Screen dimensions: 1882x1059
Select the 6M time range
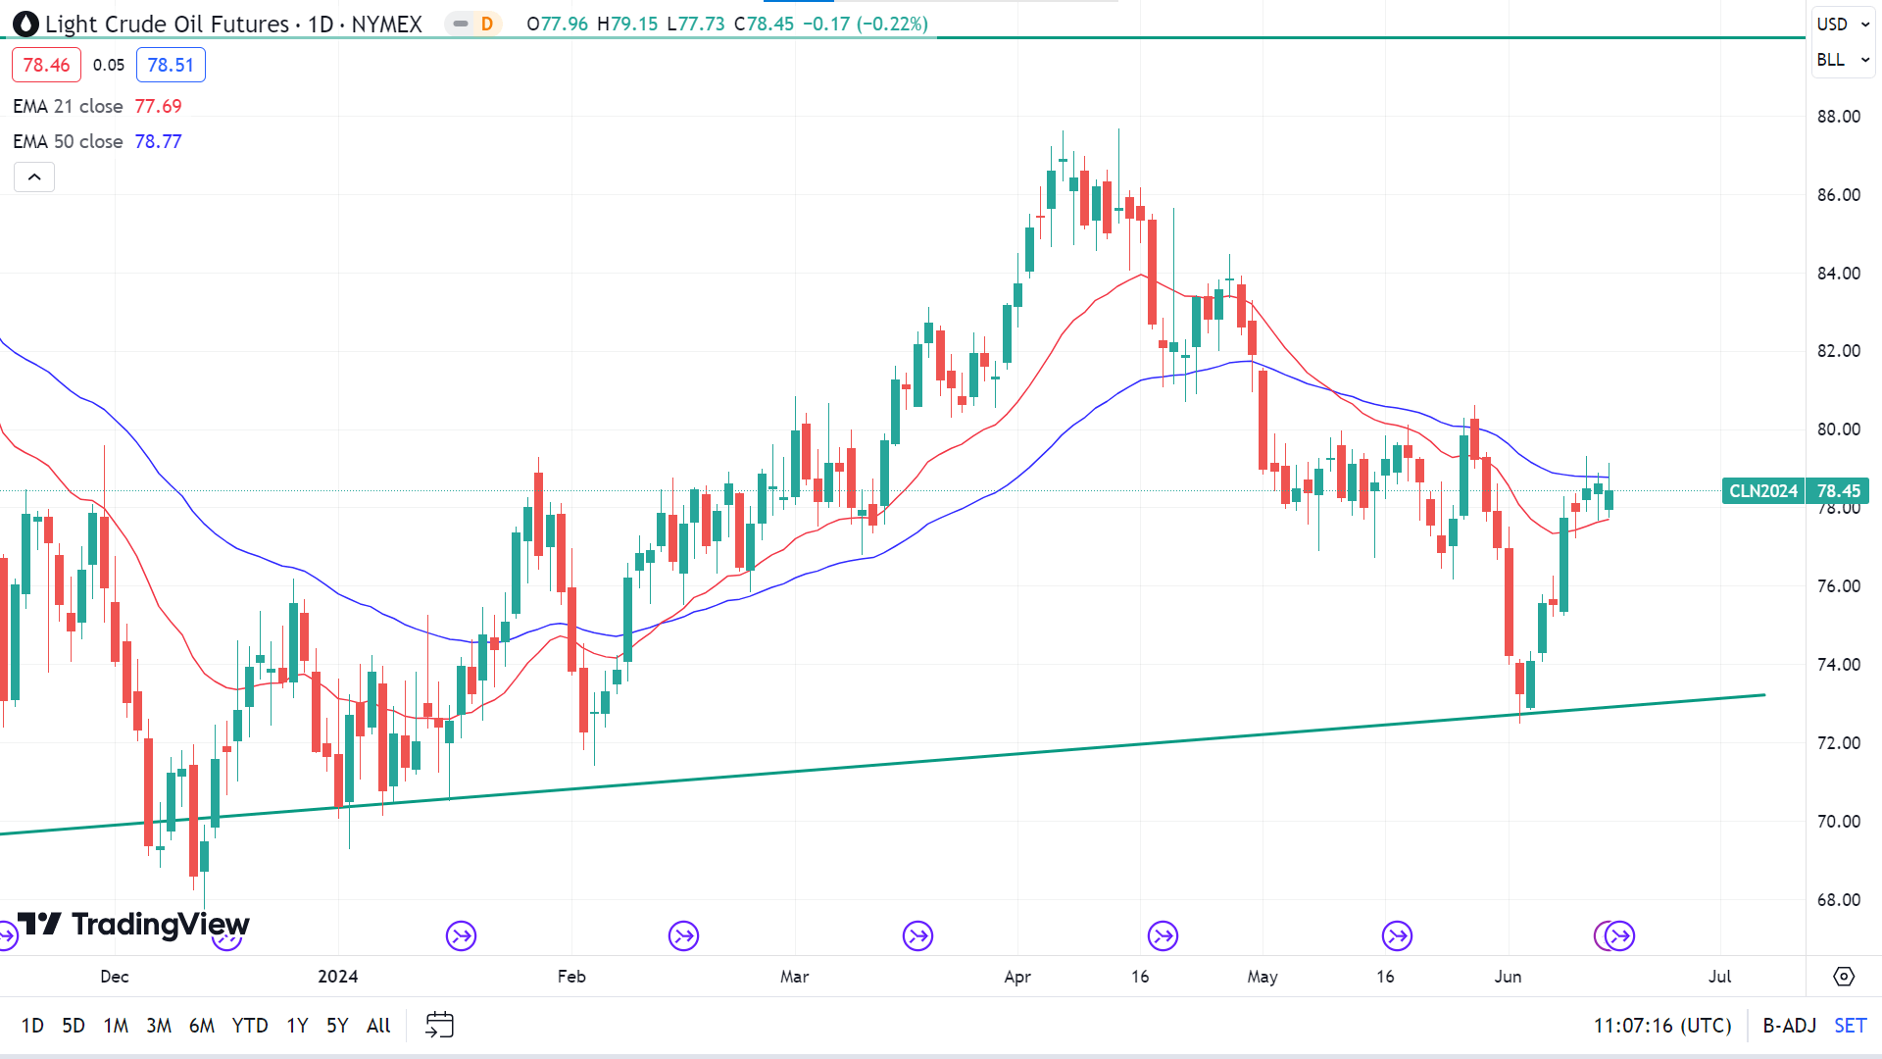(x=201, y=1025)
